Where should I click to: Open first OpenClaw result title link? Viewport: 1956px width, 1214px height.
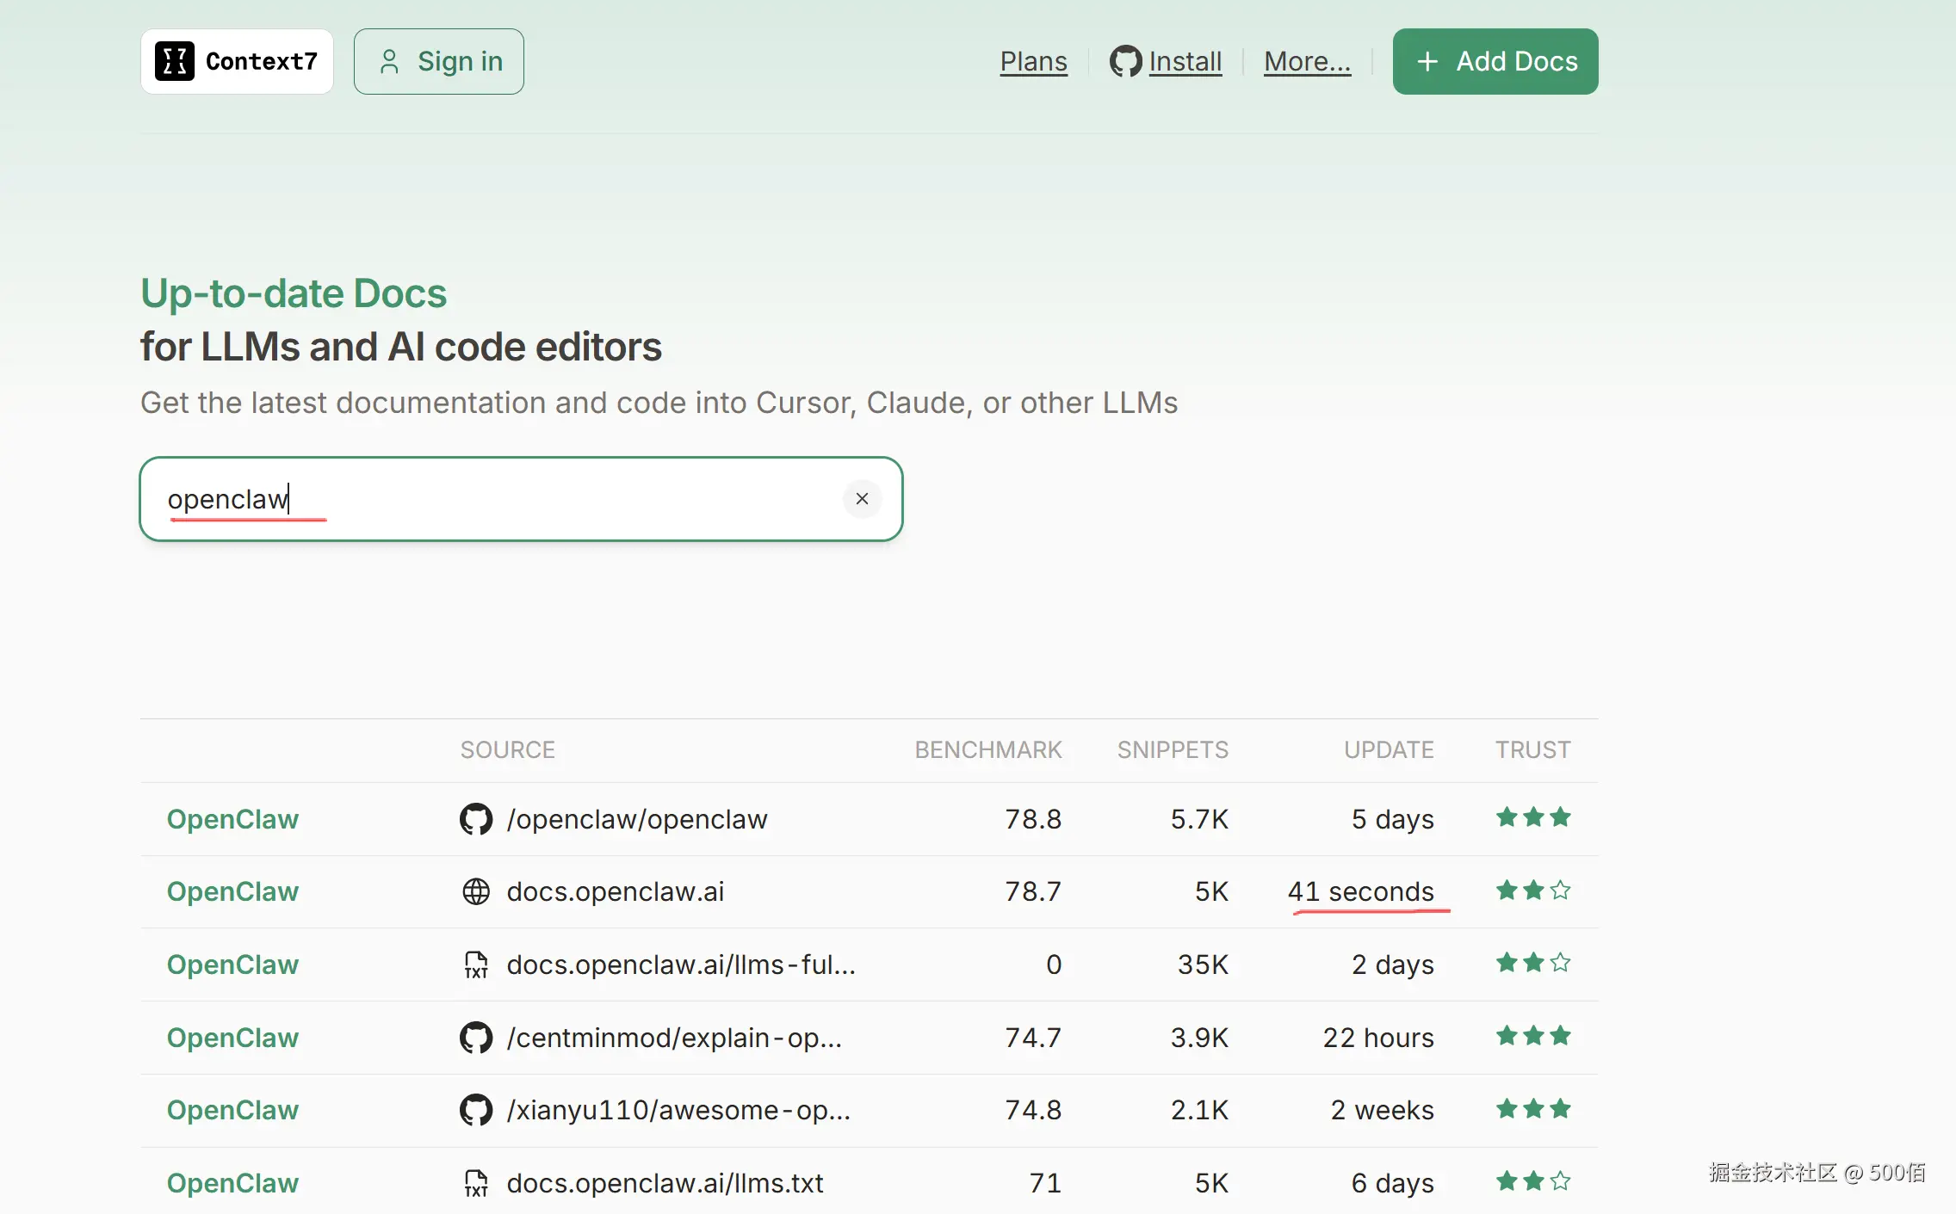232,819
